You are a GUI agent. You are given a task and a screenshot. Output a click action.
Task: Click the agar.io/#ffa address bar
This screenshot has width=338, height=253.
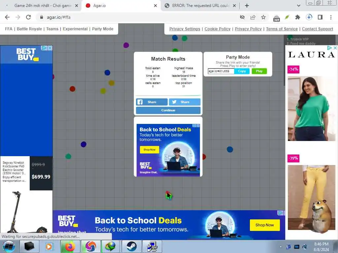coord(138,17)
